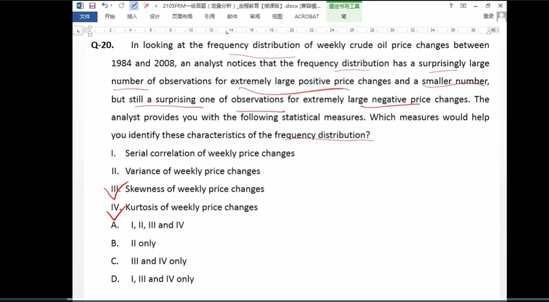
Task: Switch to the 邮件 (Mailings) ribbon tab
Action: pyautogui.click(x=232, y=16)
